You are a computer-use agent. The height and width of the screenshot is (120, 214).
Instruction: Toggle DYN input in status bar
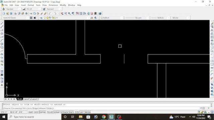[77, 112]
